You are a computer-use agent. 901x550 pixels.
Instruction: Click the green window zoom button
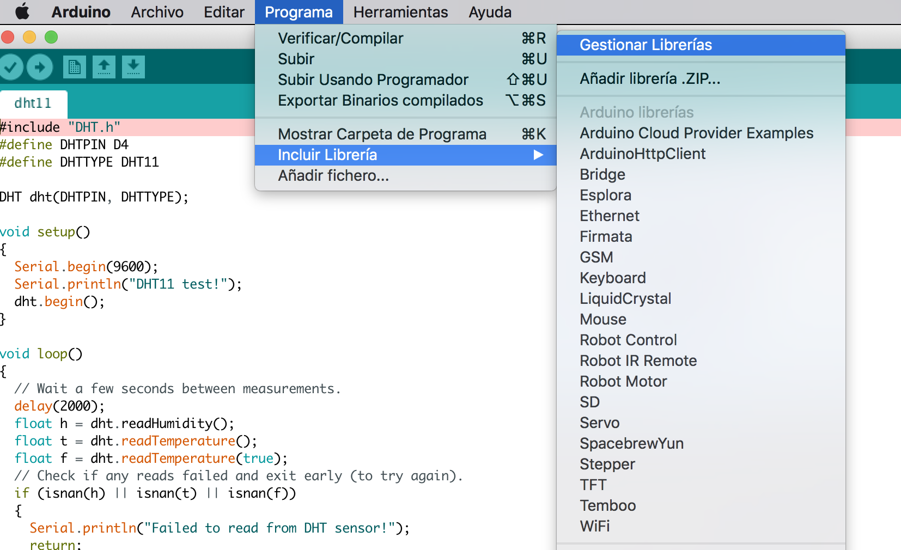[51, 37]
